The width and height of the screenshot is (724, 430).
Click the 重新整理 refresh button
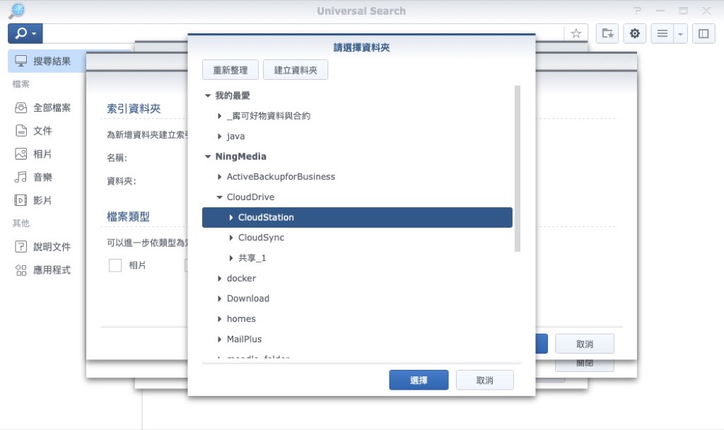click(x=230, y=70)
